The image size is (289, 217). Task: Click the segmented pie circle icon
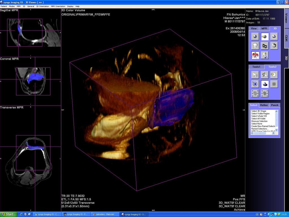pyautogui.click(x=274, y=46)
